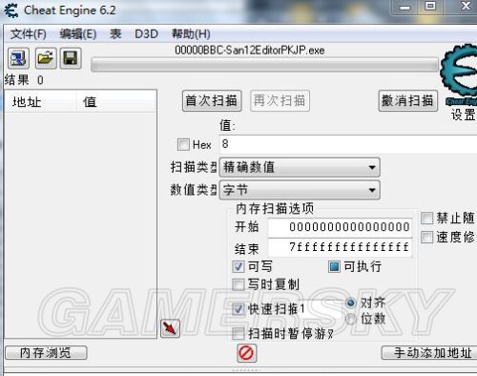Screen dimensions: 477x376
Task: Toggle the 可执行 executable checkbox
Action: click(x=334, y=266)
